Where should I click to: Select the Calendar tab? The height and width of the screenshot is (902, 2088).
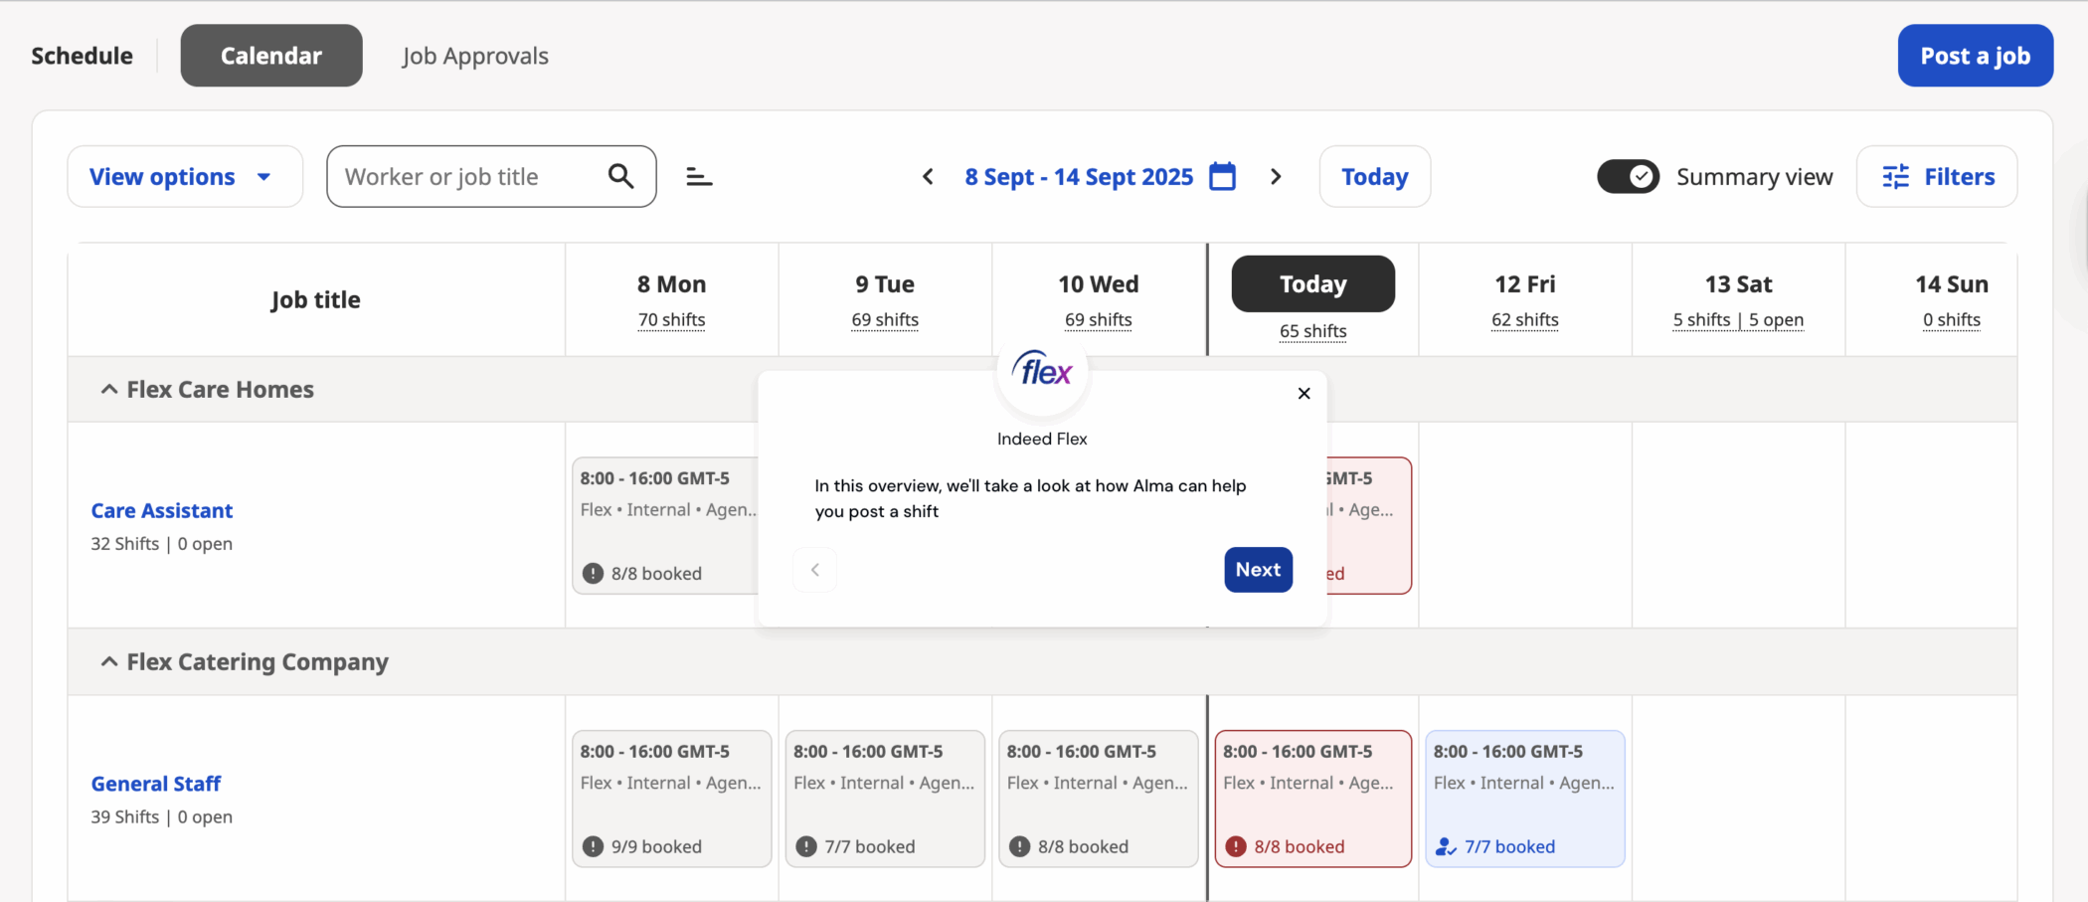tap(271, 56)
